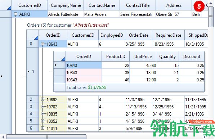
Task: Expand order 10692
Action: tap(42, 99)
